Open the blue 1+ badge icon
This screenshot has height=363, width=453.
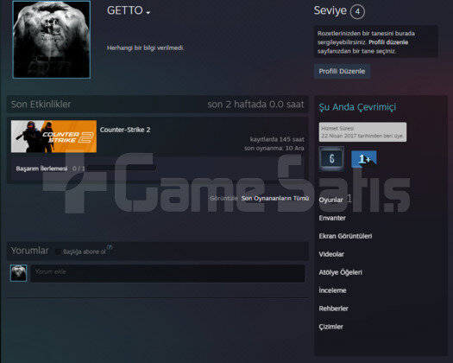364,159
